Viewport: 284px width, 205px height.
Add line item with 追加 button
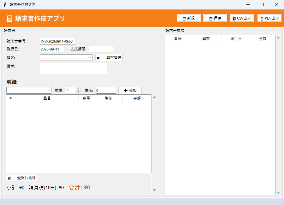(x=130, y=91)
